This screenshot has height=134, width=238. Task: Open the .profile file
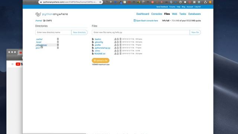(x=97, y=45)
